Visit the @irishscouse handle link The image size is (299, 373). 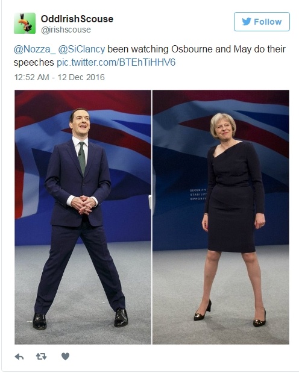66,30
